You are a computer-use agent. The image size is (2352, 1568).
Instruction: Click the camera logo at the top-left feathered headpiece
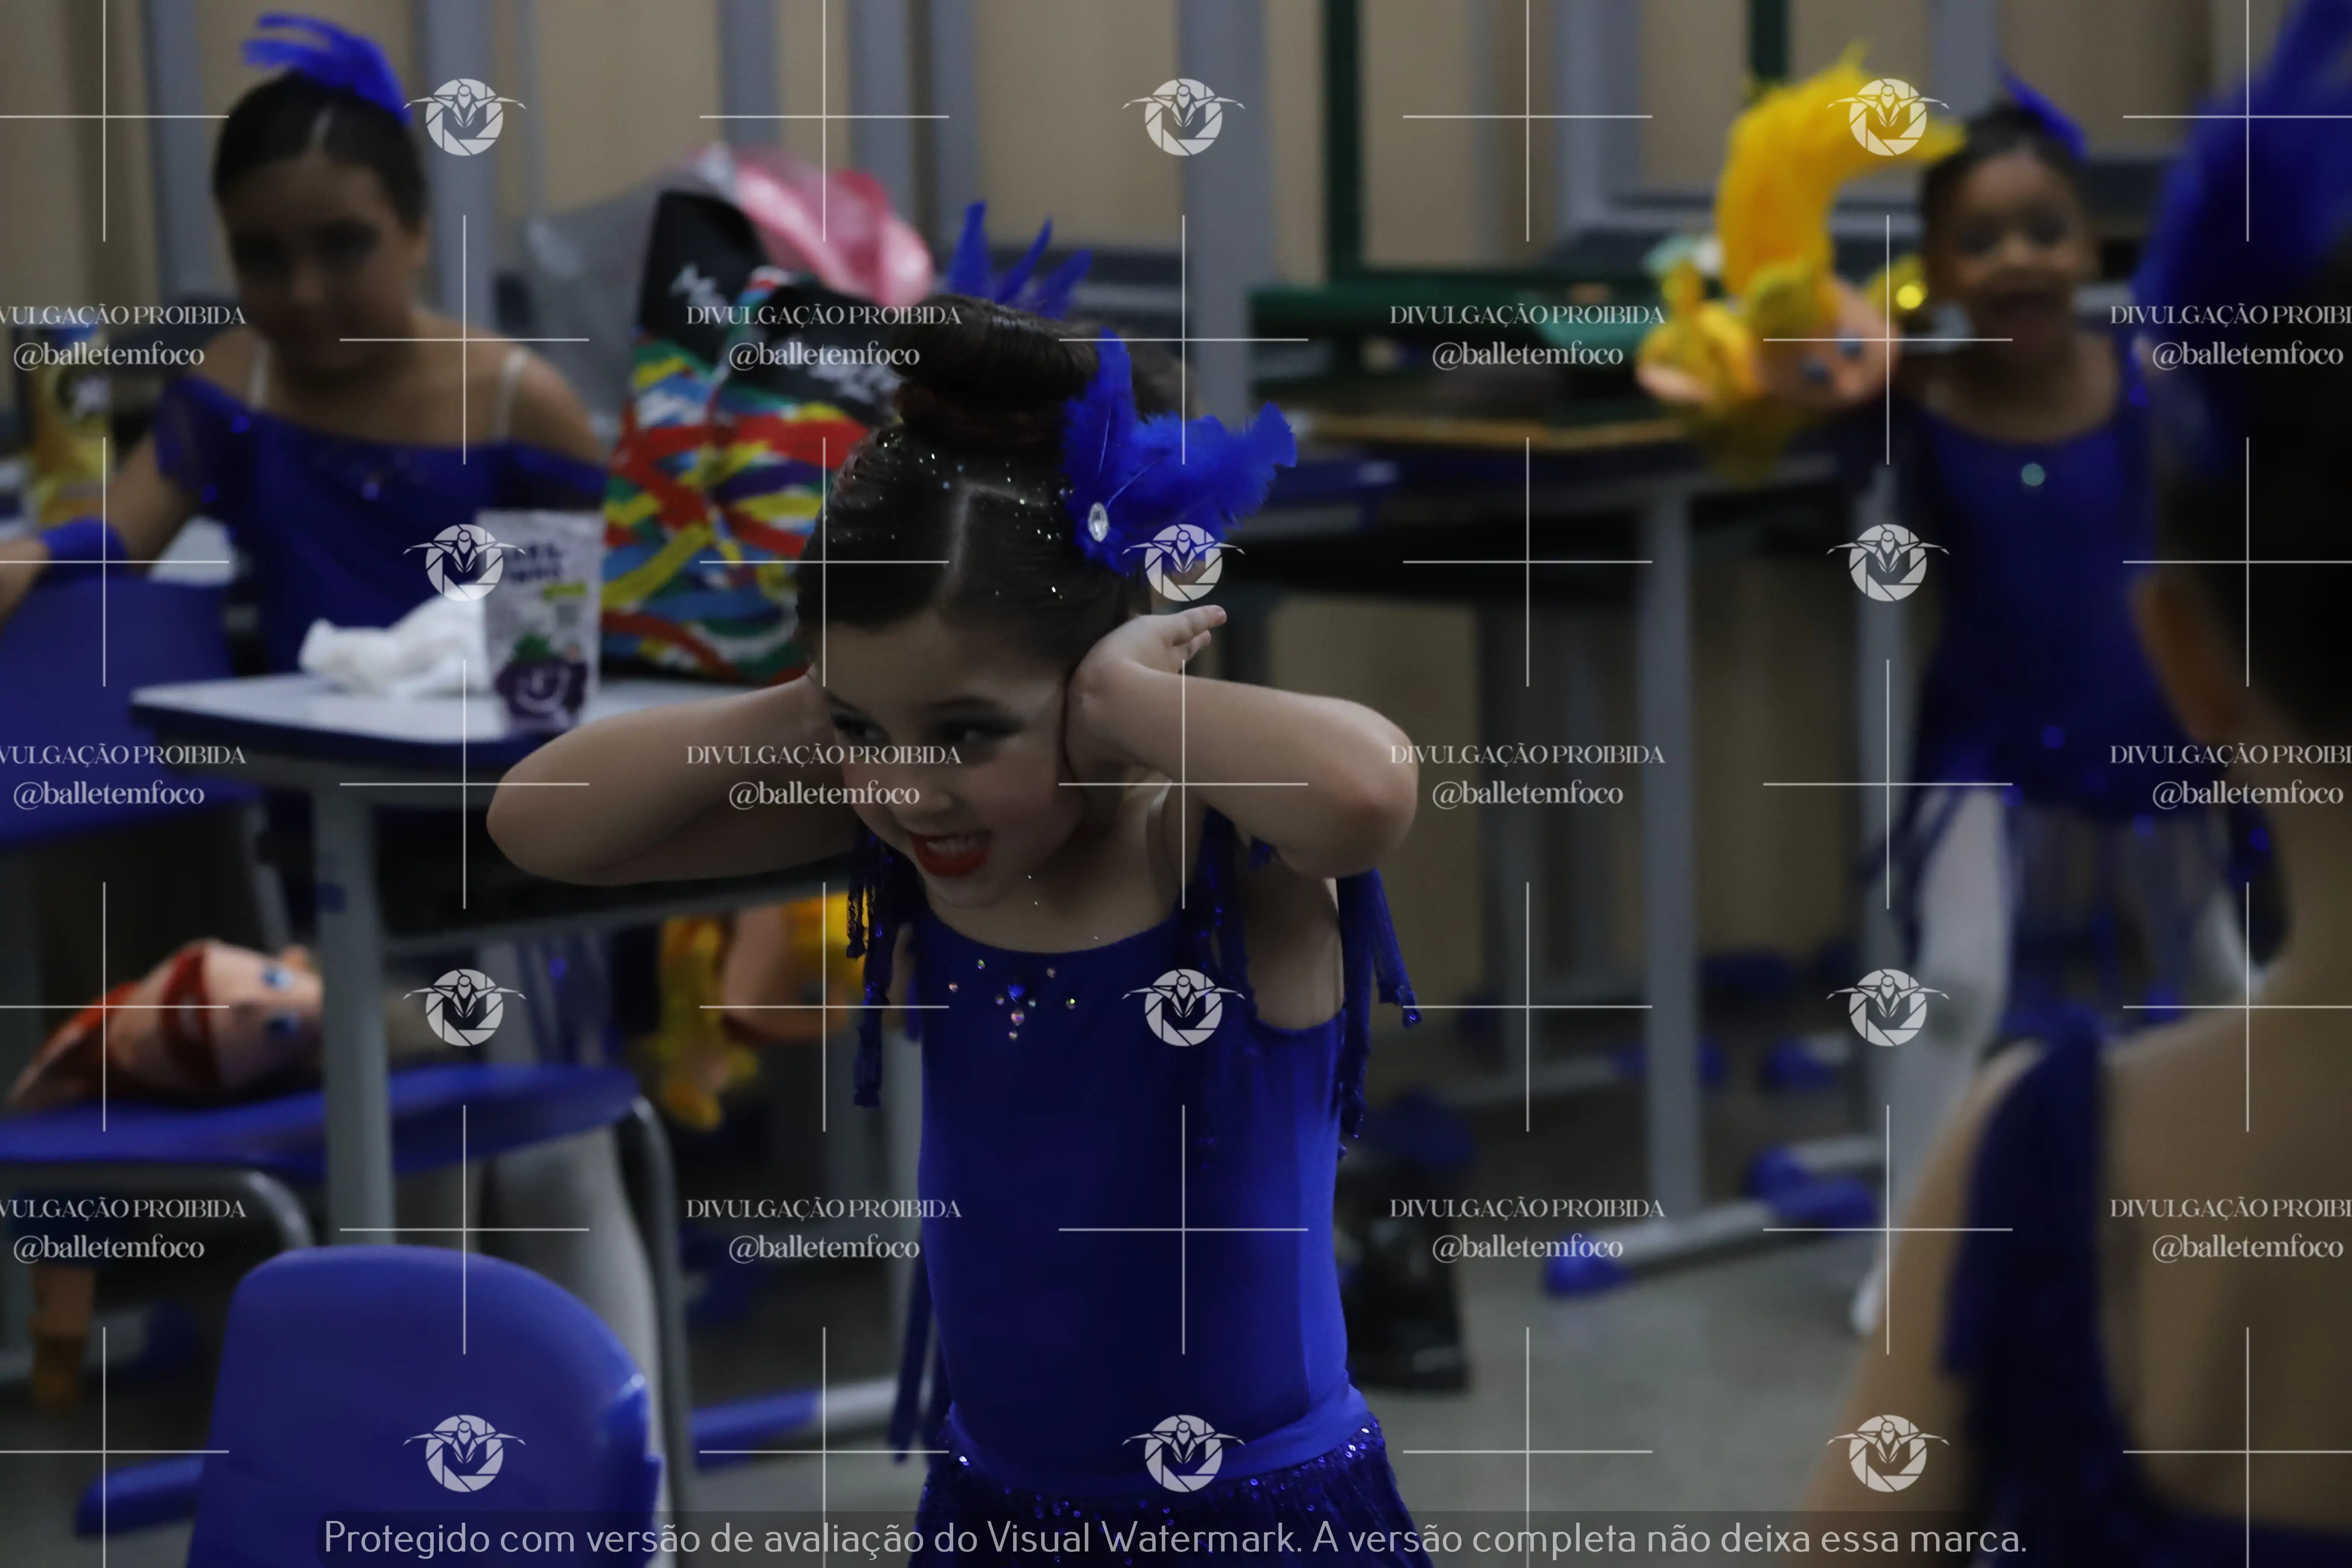click(464, 117)
